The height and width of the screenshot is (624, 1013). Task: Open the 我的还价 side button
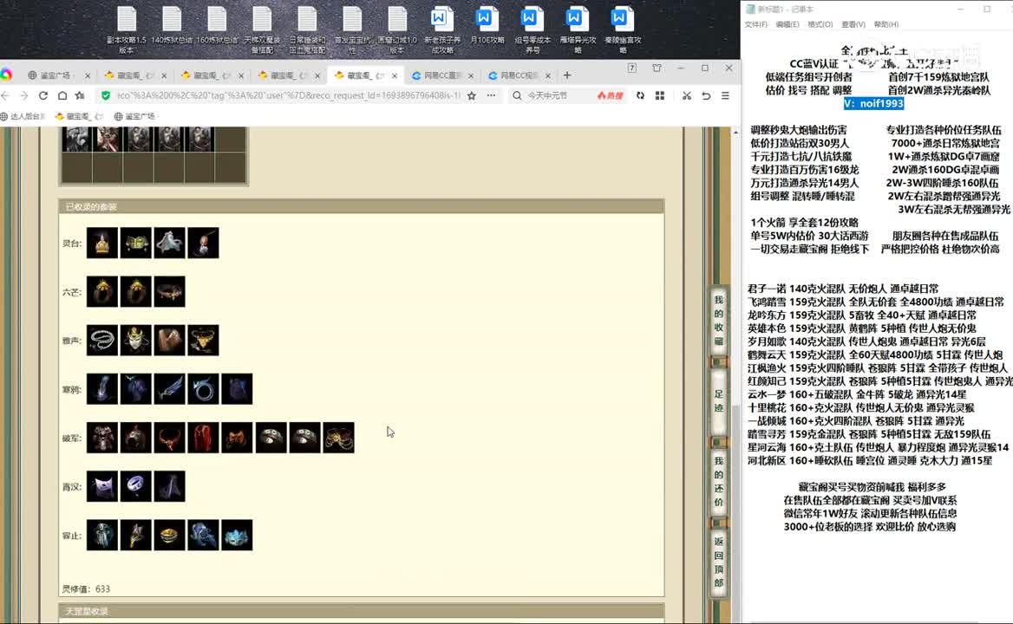click(718, 481)
